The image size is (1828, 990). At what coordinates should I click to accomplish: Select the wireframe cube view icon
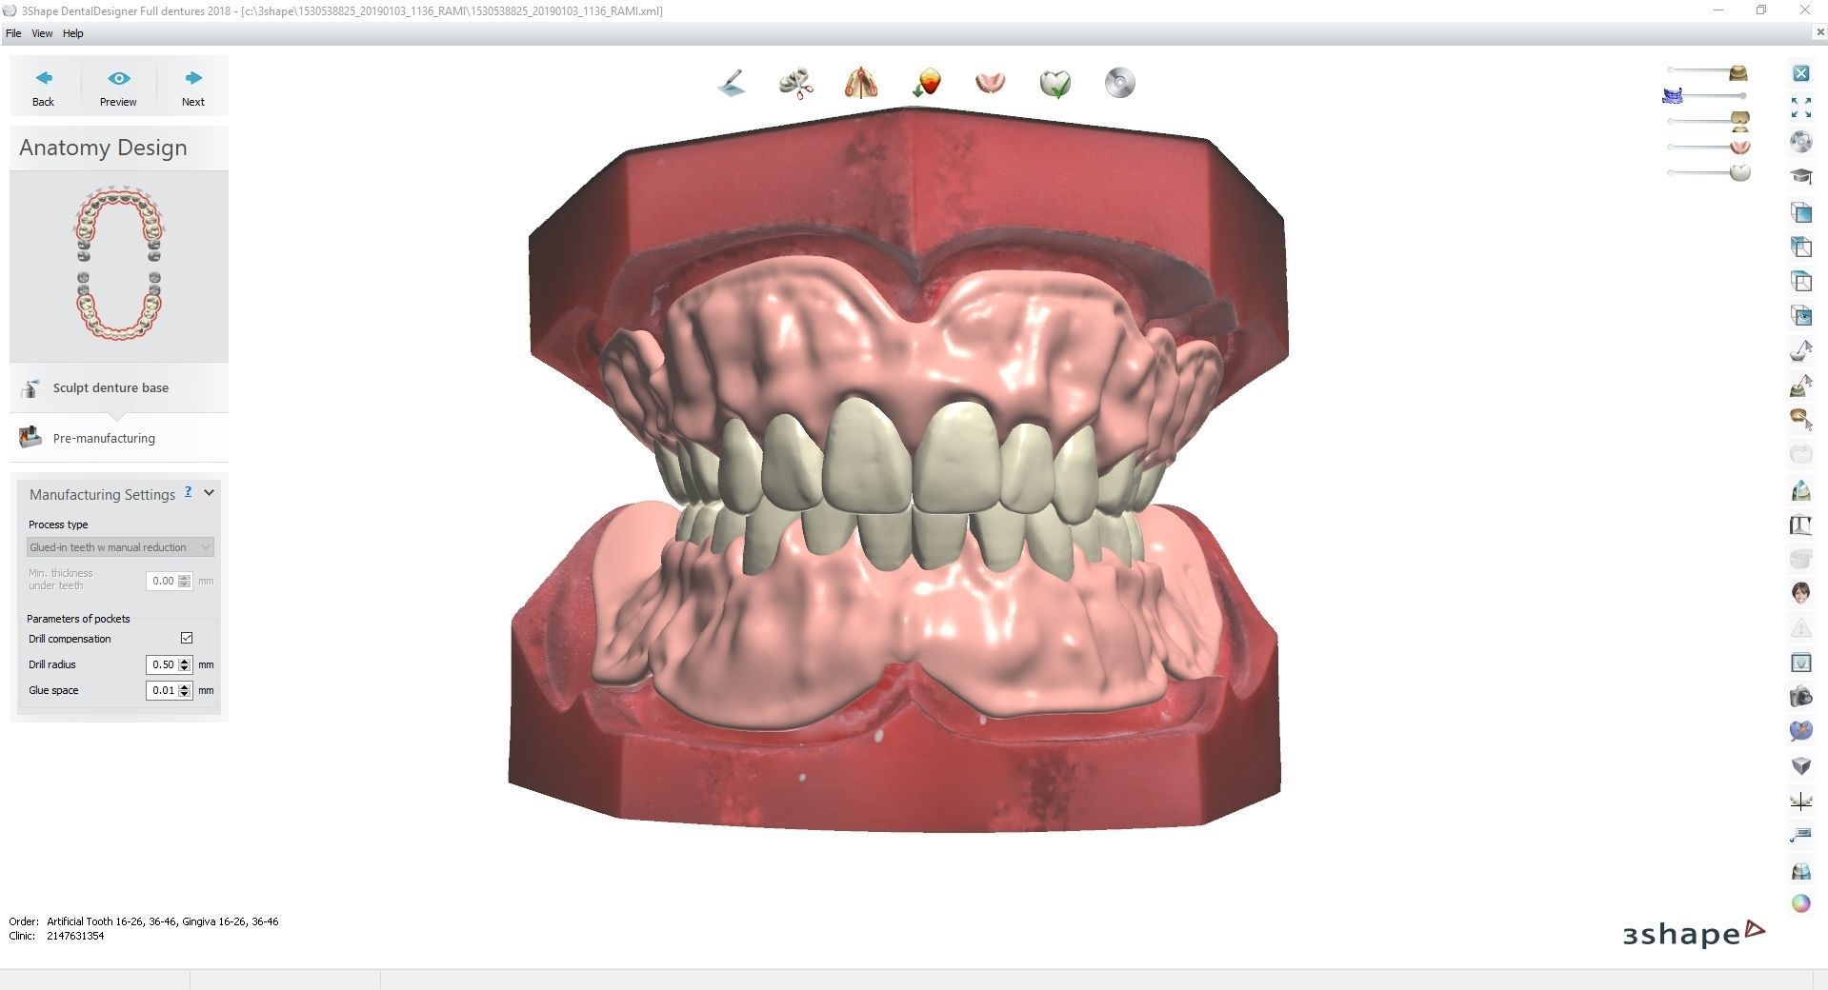pos(1801,281)
